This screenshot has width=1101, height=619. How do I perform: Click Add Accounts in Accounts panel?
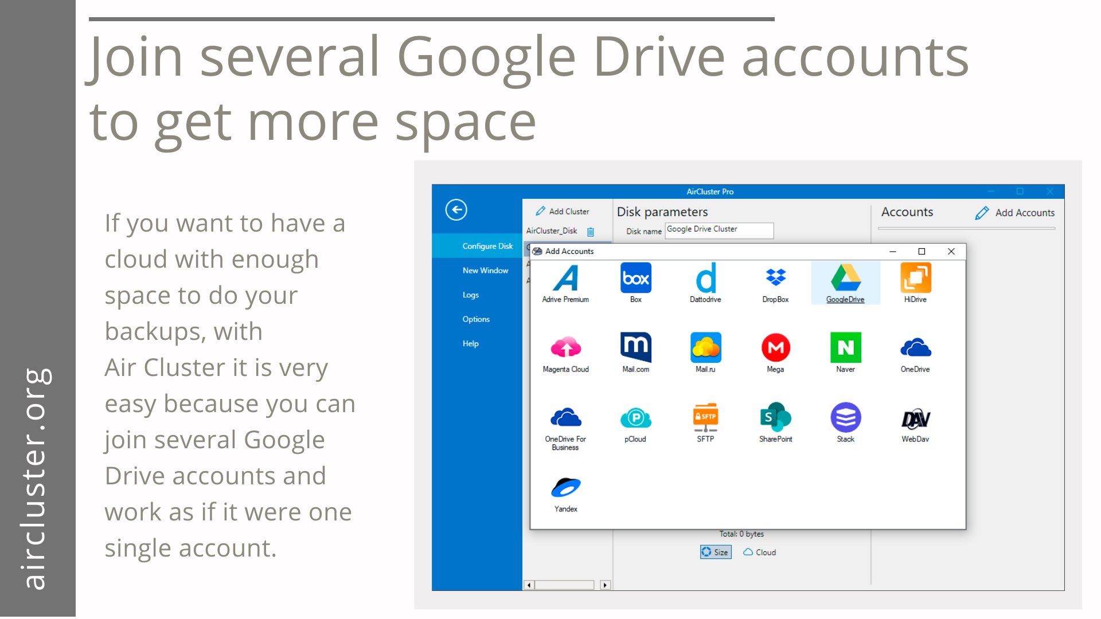[x=1014, y=213]
